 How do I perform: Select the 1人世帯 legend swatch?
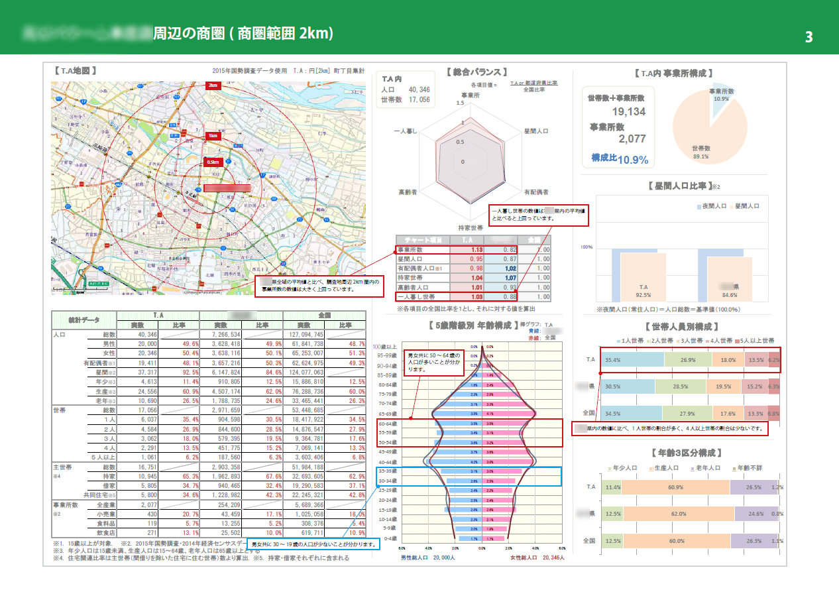pos(618,340)
